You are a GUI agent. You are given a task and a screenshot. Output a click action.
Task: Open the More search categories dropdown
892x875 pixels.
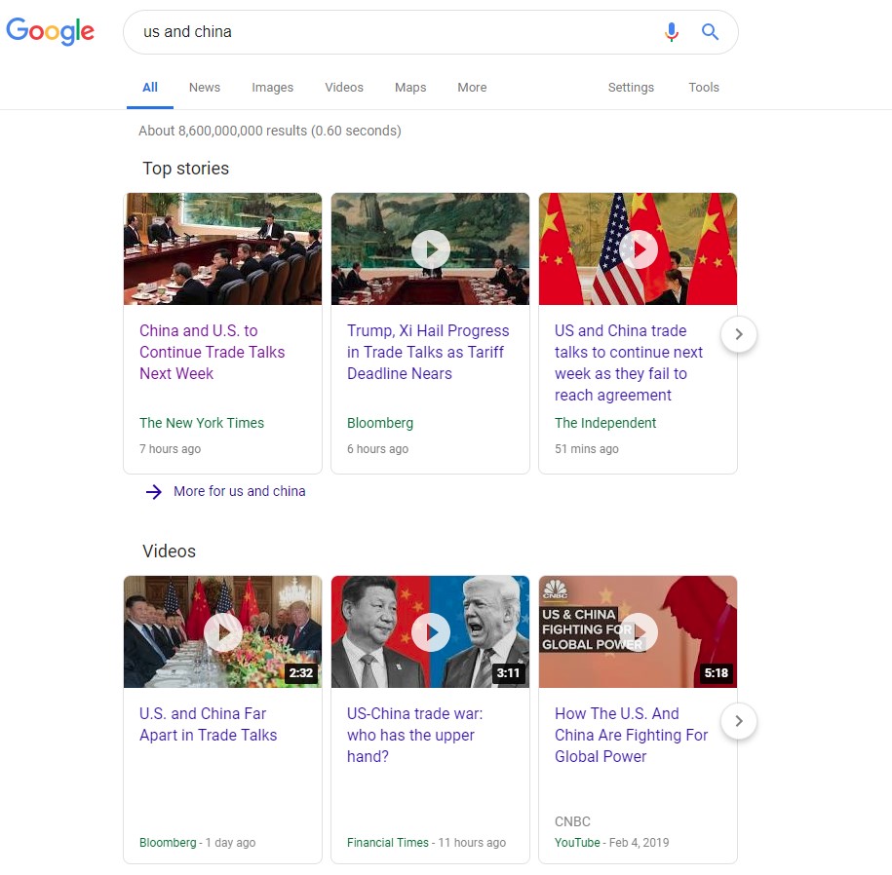(x=472, y=88)
